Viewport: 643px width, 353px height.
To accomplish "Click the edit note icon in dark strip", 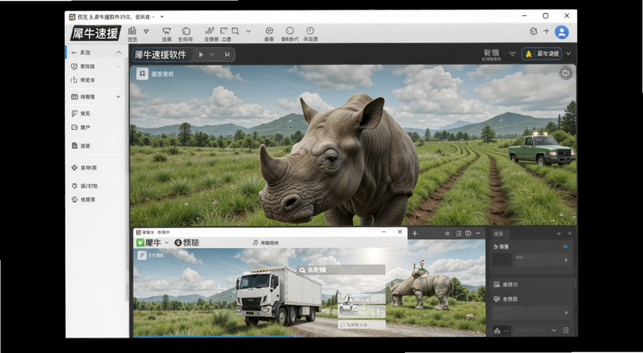I will (458, 233).
